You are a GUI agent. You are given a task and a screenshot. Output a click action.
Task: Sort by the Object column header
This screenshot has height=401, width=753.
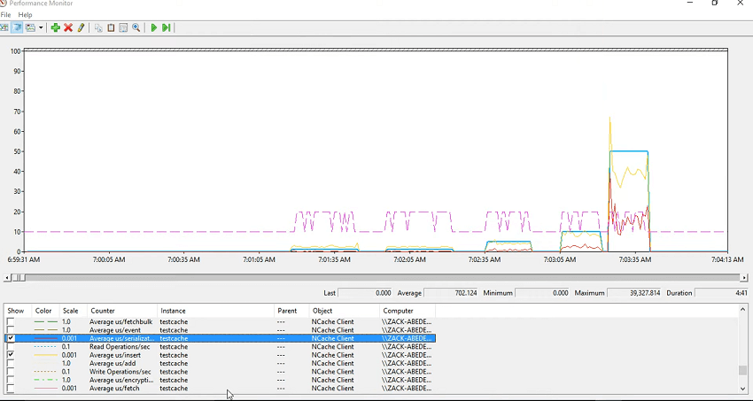click(x=345, y=311)
